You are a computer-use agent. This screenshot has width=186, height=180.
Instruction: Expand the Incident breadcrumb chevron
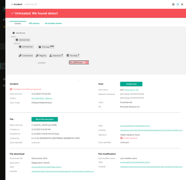(12, 5)
